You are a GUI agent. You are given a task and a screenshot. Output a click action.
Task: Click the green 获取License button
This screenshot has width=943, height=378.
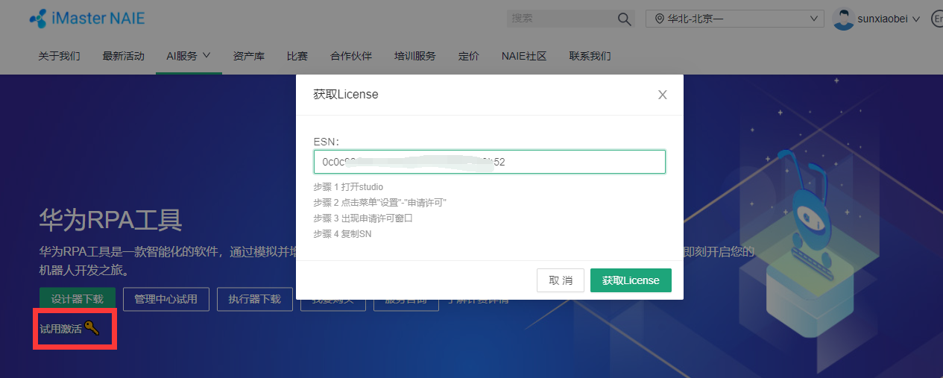631,280
